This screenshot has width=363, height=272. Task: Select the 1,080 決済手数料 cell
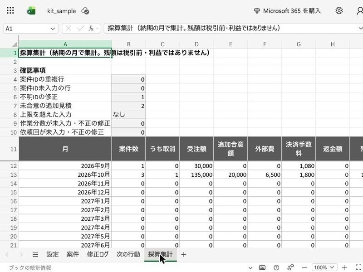[x=299, y=166]
